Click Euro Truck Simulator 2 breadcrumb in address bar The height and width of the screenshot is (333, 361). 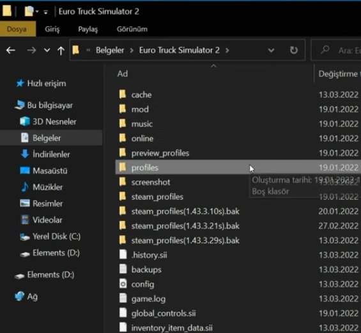pyautogui.click(x=179, y=50)
